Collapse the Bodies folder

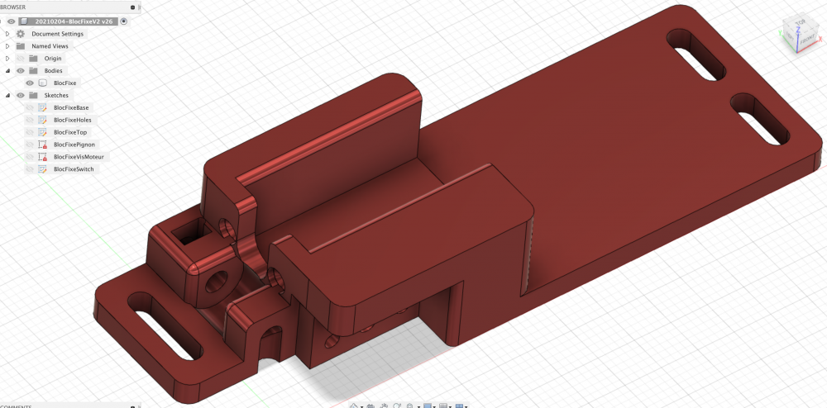coord(7,71)
